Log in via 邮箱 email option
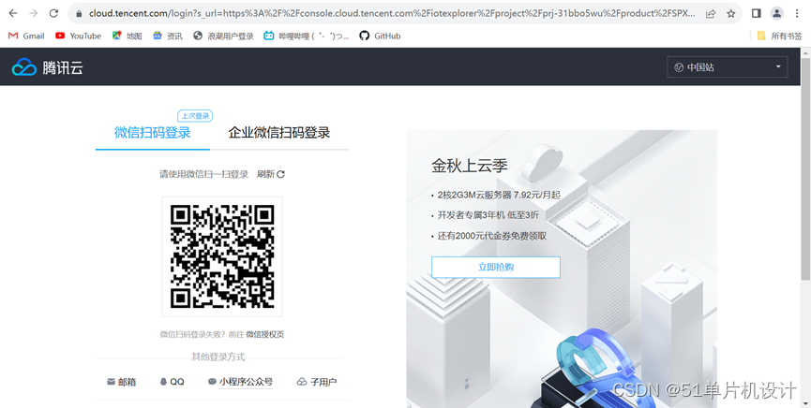Image resolution: width=811 pixels, height=408 pixels. click(x=122, y=382)
